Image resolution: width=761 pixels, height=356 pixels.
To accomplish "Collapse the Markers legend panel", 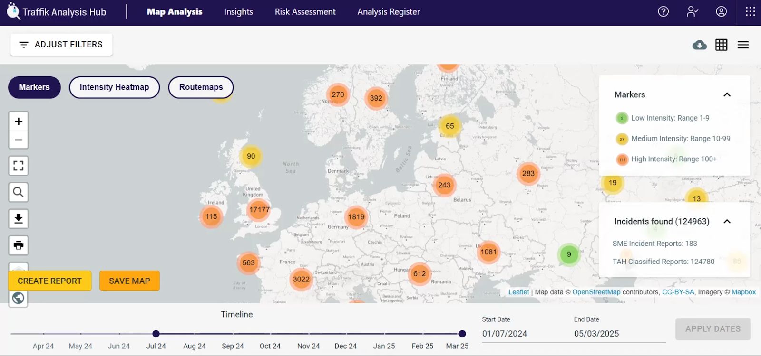I will (x=727, y=95).
